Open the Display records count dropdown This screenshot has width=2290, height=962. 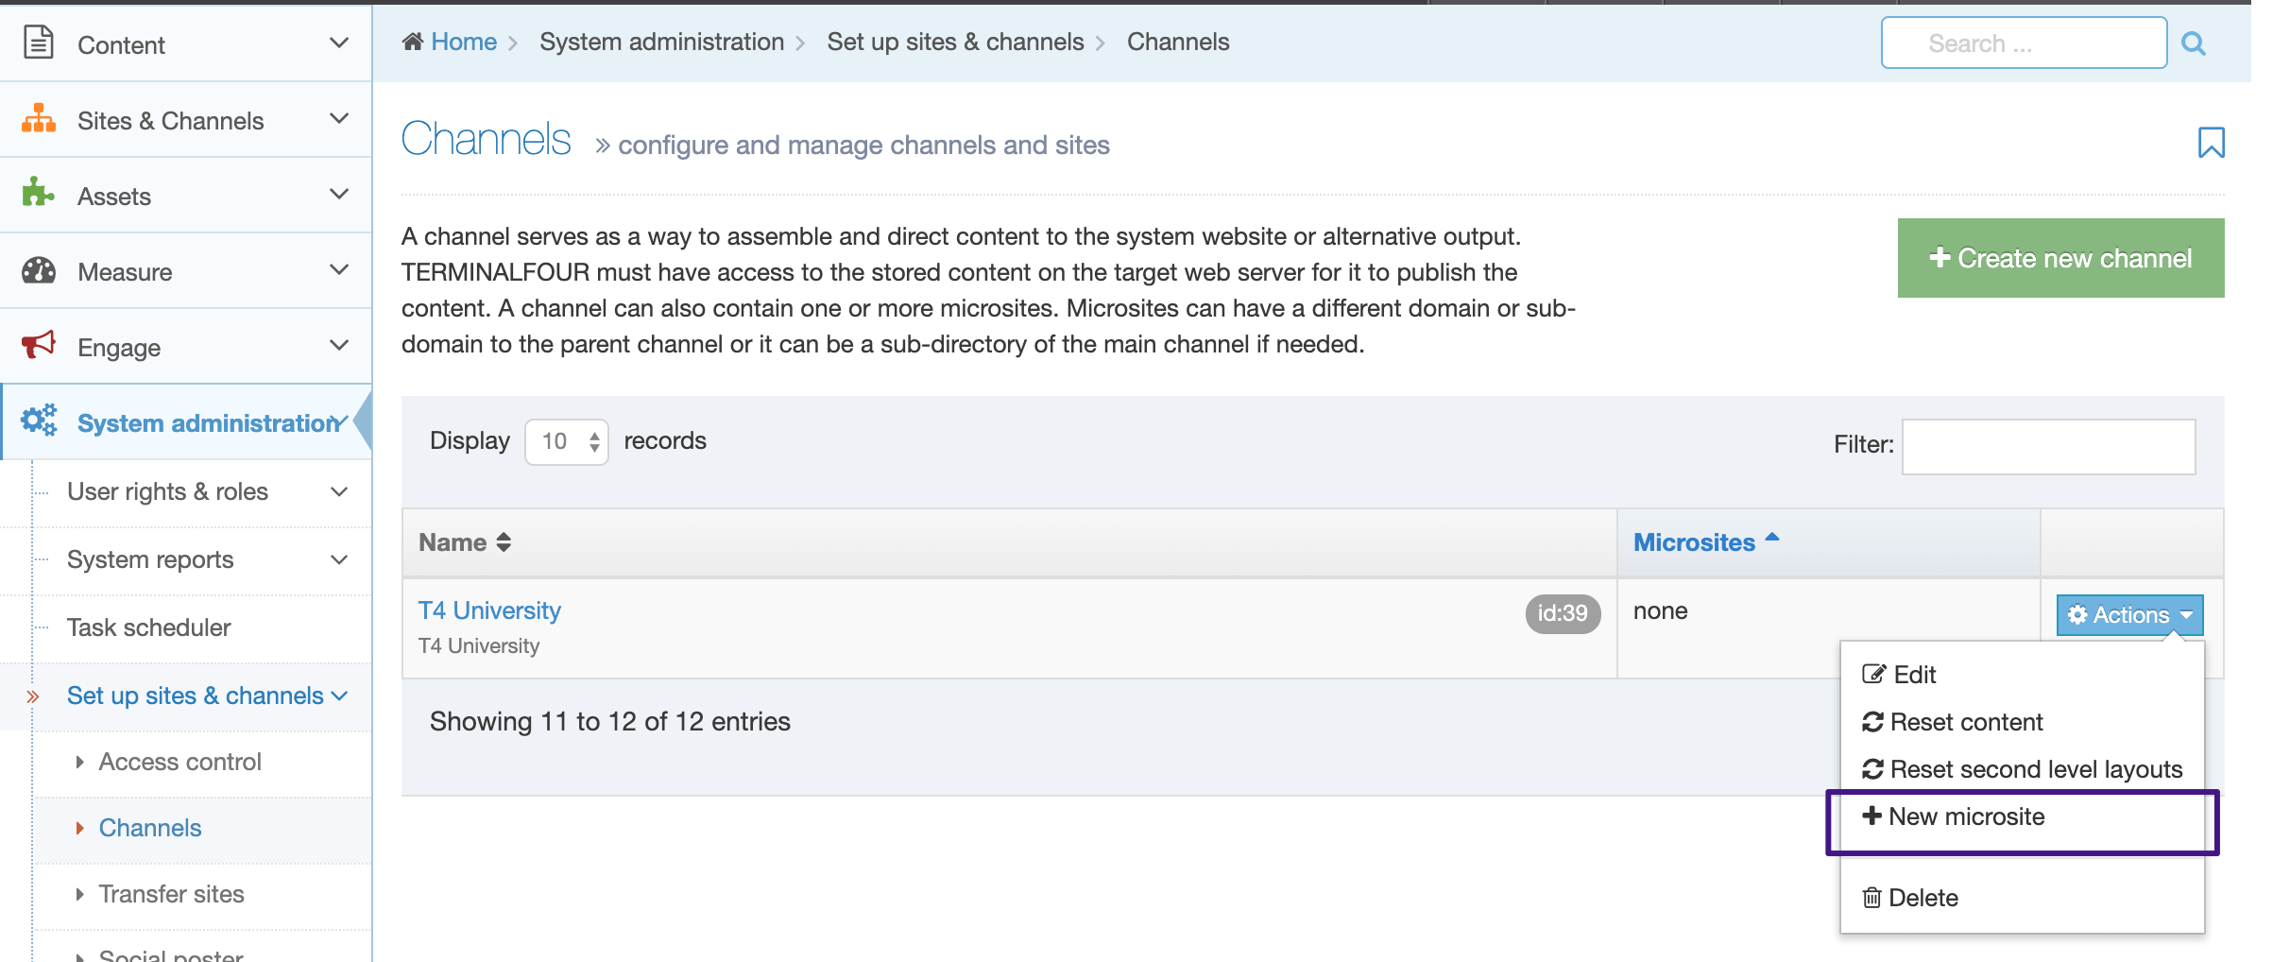pos(566,441)
